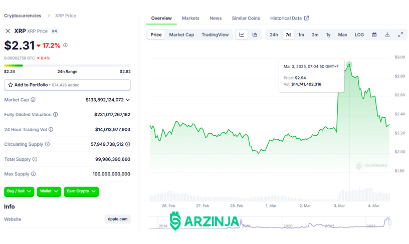Click the $2.82 24h high value
The width and height of the screenshot is (409, 244).
[125, 72]
